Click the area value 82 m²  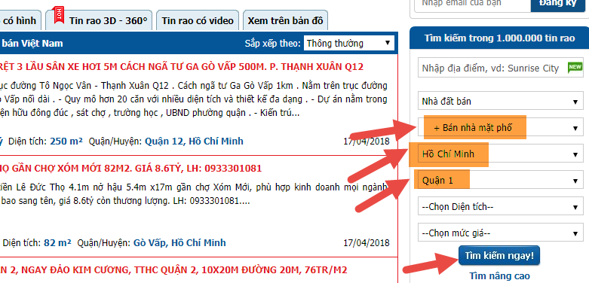click(x=57, y=242)
